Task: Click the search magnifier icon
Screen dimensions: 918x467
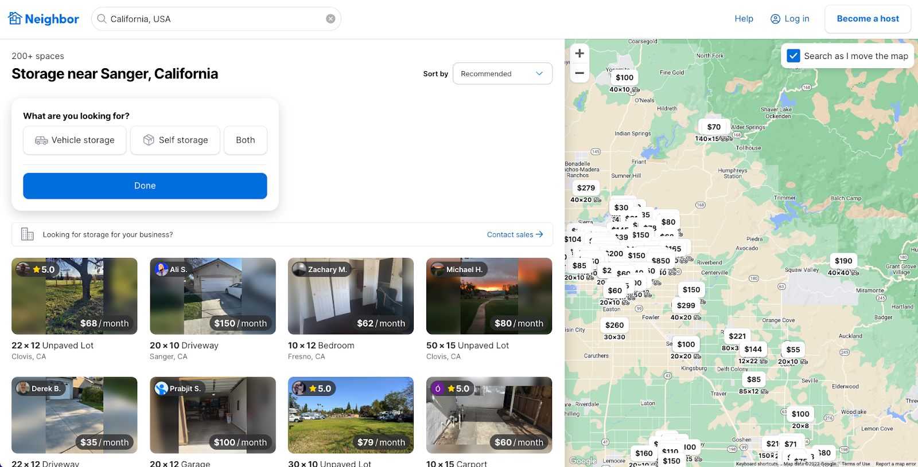Action: click(102, 19)
